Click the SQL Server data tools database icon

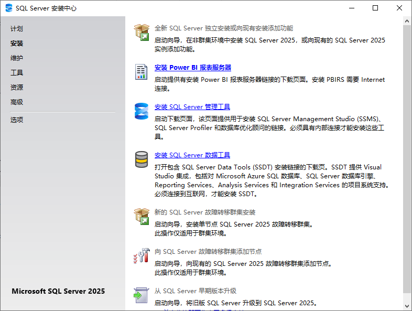click(142, 159)
